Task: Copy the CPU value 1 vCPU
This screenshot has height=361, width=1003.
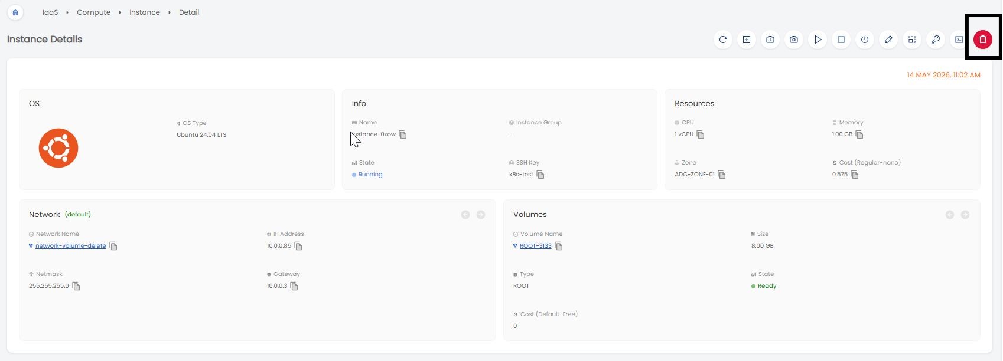Action: [701, 134]
